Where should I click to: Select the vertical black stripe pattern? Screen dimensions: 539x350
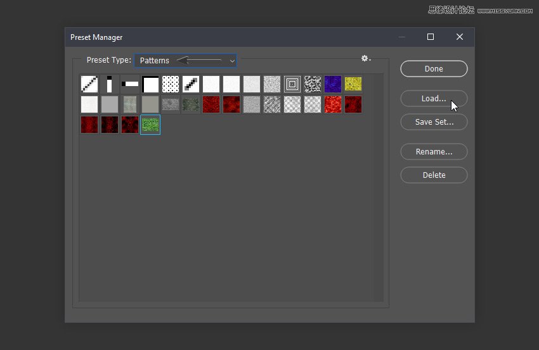(110, 84)
